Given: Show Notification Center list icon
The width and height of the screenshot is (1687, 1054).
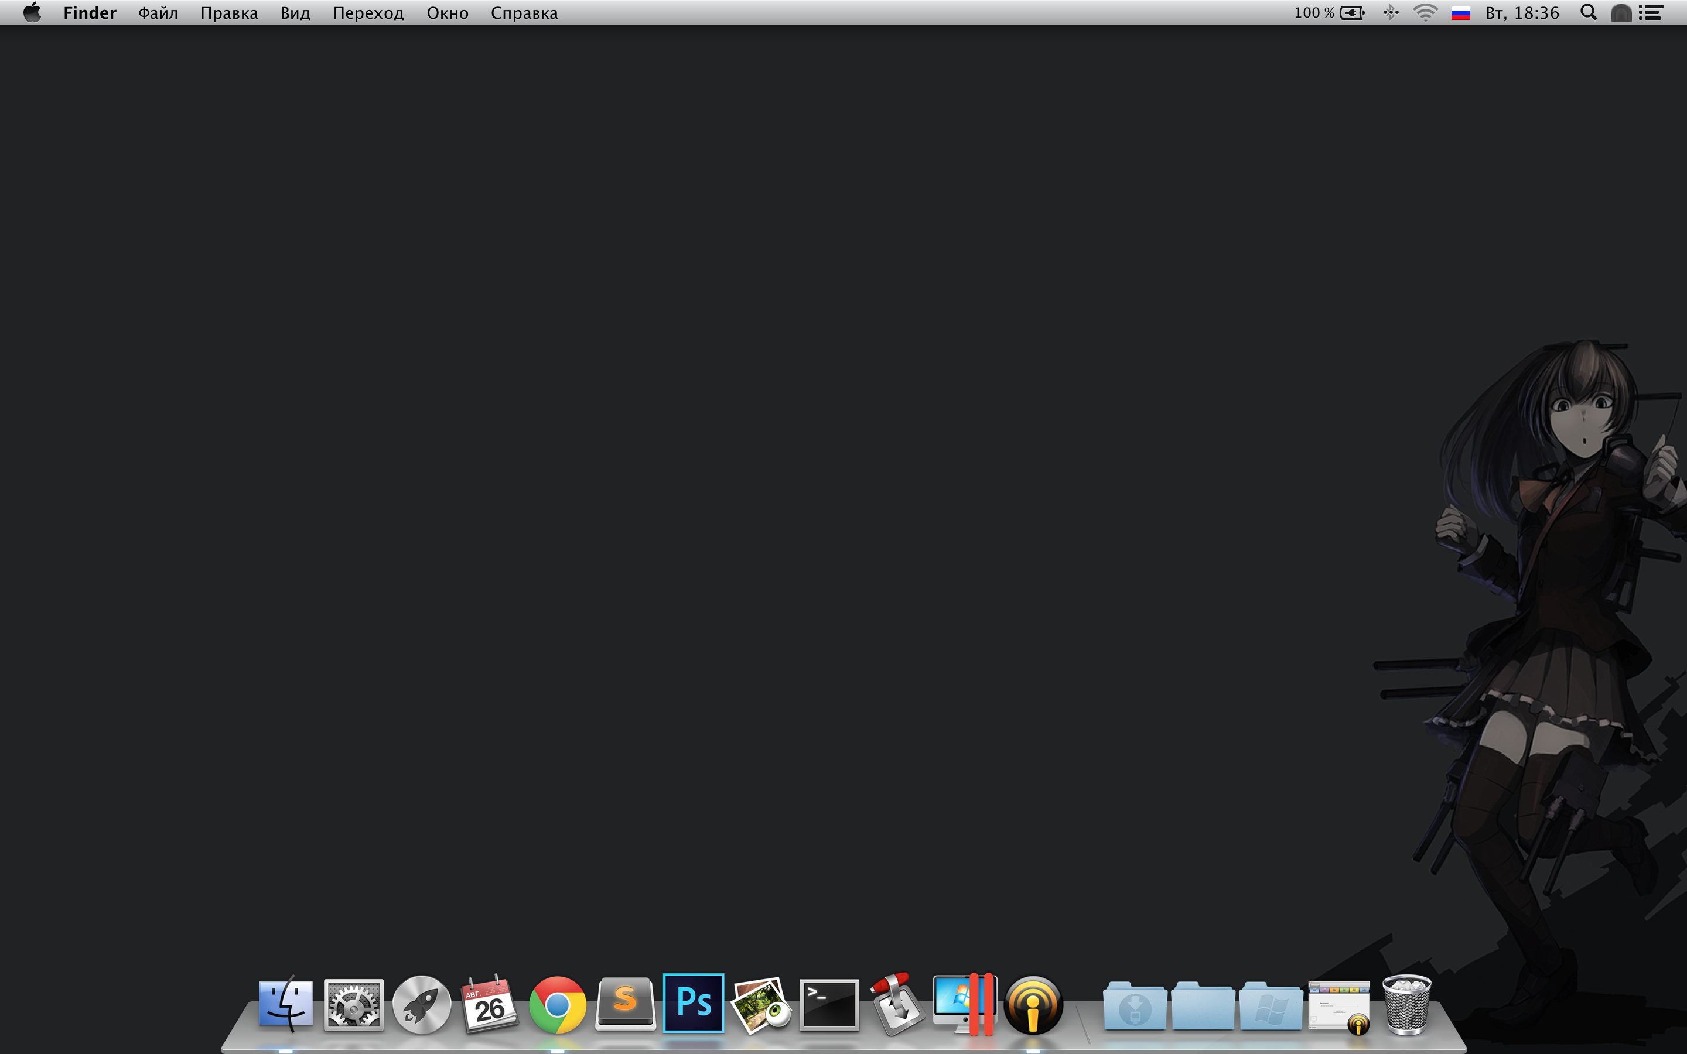Looking at the screenshot, I should [x=1651, y=12].
